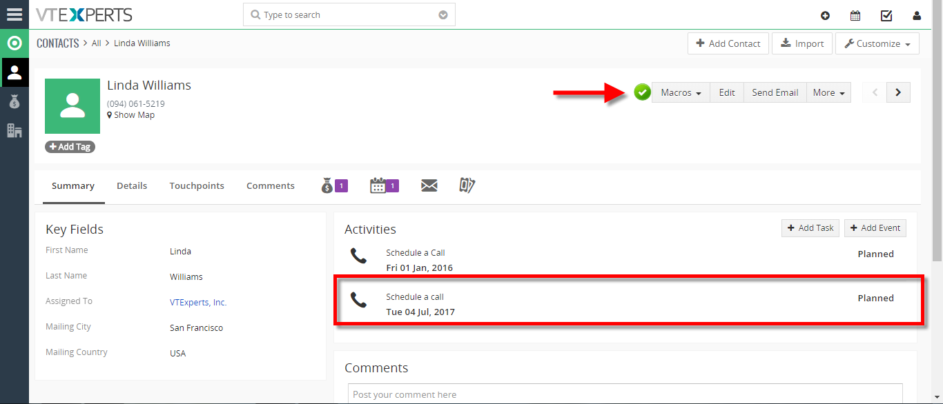This screenshot has width=943, height=404.
Task: Open the Customize dropdown
Action: pos(877,43)
